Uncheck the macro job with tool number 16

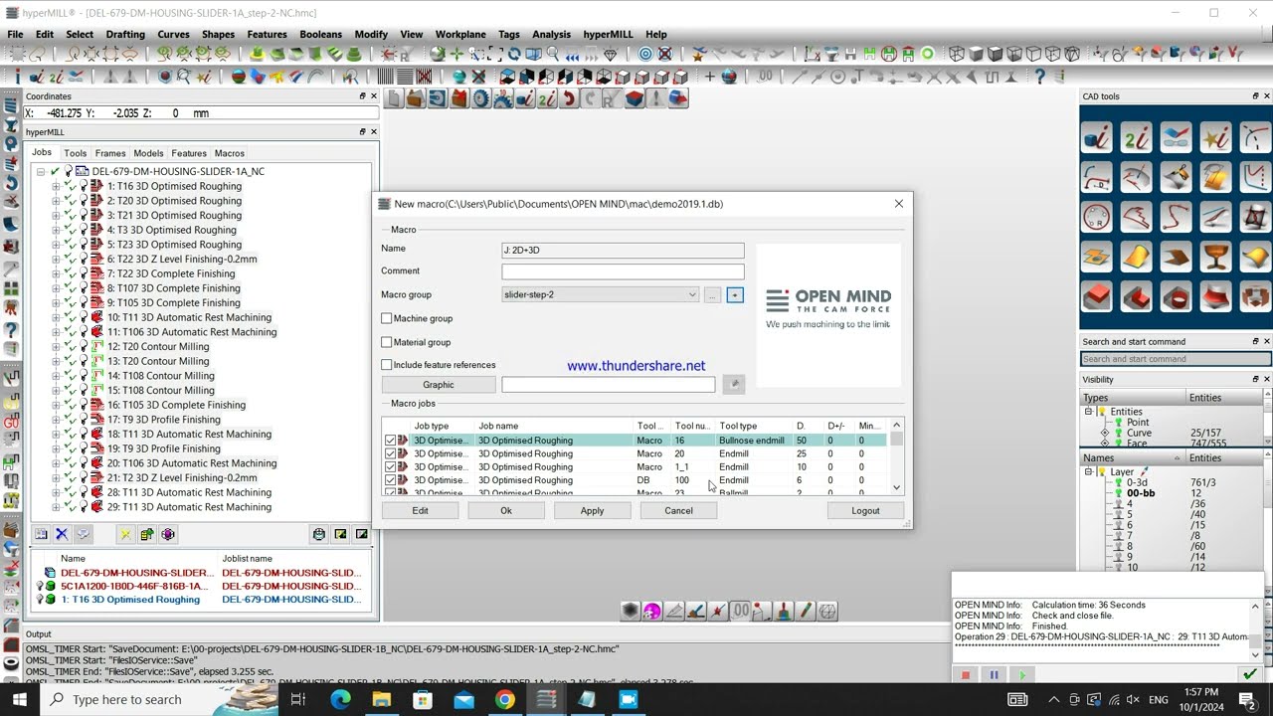390,441
